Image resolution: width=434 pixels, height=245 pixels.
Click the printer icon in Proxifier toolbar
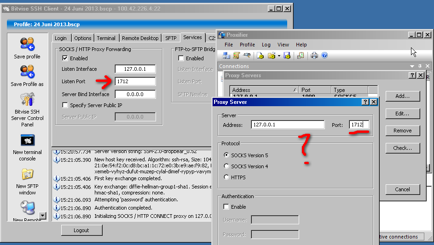tap(314, 56)
